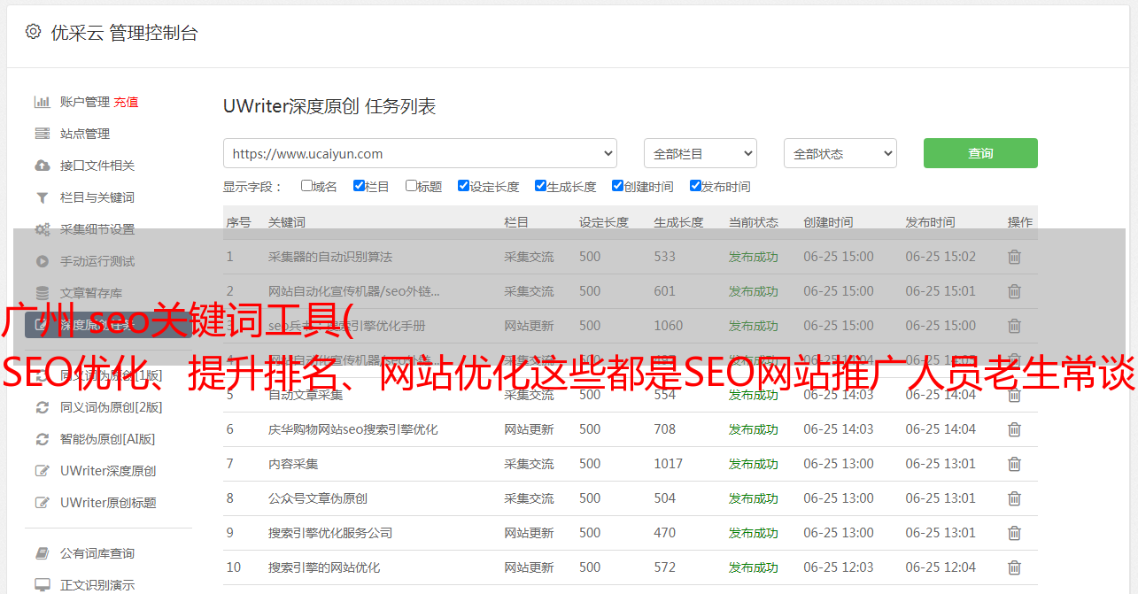
Task: Click keyword 庆华购物网站seo搜索引擎优化
Action: point(353,429)
